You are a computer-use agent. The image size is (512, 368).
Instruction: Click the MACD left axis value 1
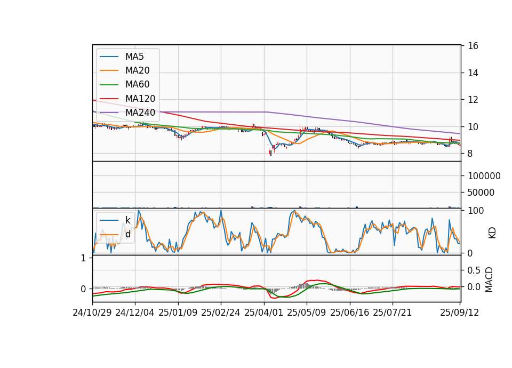[84, 259]
